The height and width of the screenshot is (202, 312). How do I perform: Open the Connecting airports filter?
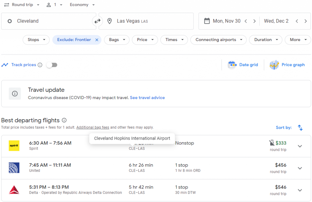point(218,40)
